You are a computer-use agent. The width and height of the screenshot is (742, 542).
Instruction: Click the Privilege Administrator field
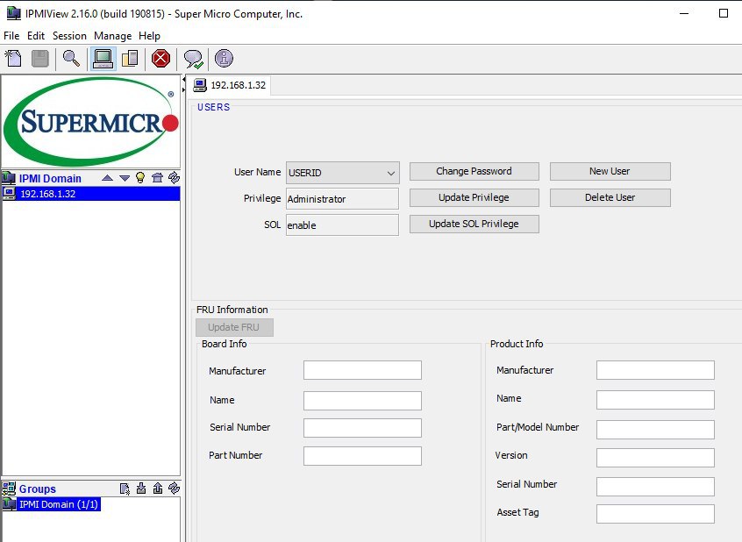click(x=342, y=199)
